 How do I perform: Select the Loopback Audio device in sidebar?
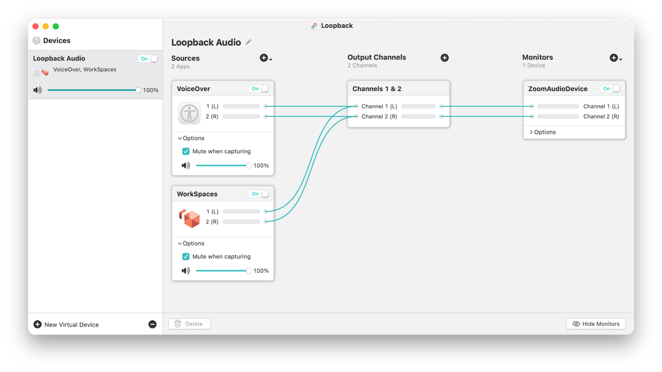coord(96,75)
